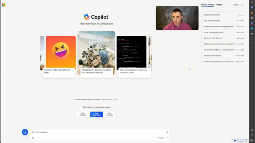Select the More Creative conversation style
The height and width of the screenshot is (143, 255).
point(83,114)
